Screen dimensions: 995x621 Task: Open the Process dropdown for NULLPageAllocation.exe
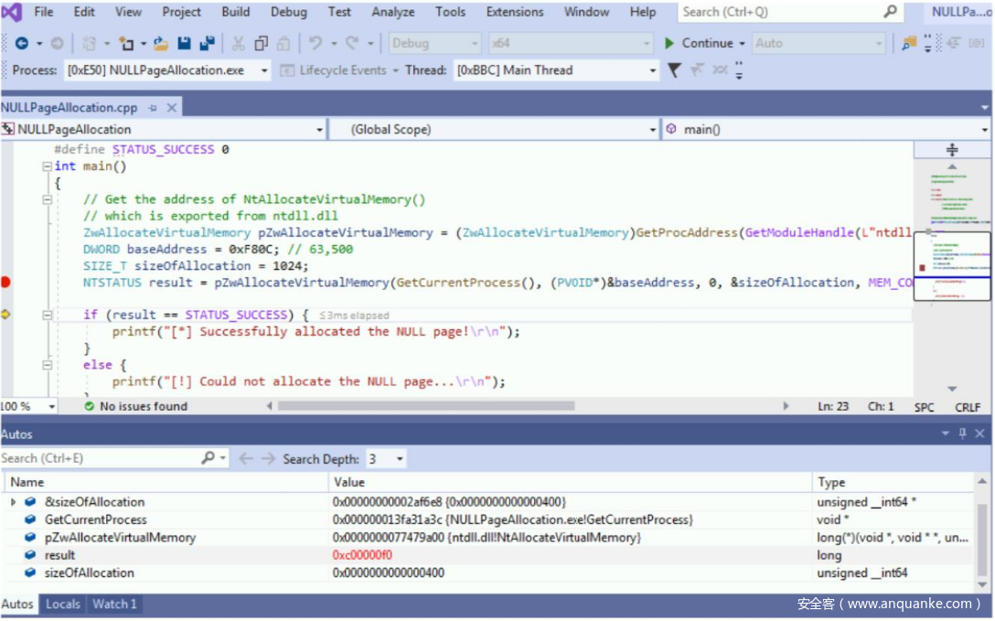264,70
